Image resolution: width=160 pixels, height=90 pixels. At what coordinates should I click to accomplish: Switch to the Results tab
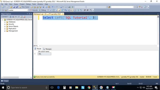pyautogui.click(x=38, y=49)
